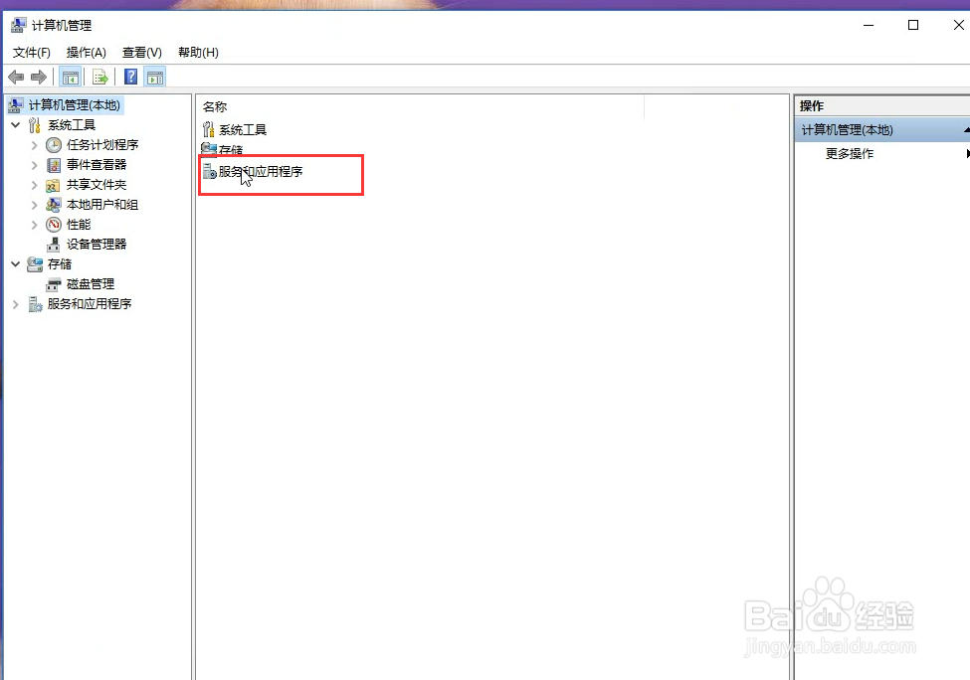Click the 计算机管理(本地) root node icon

16,105
